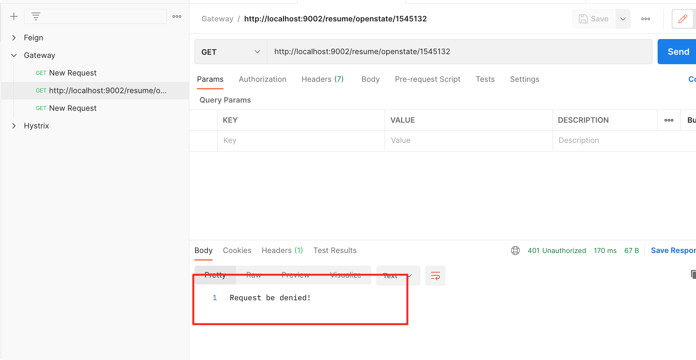The height and width of the screenshot is (360, 696).
Task: Click the globe network icon in response bar
Action: click(515, 250)
